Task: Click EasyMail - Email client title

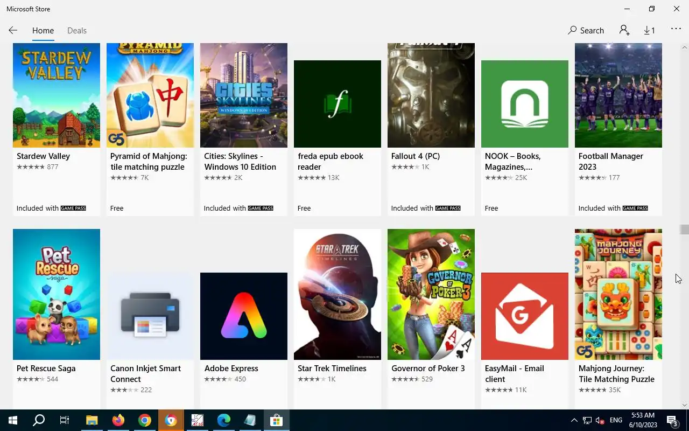Action: (x=515, y=374)
